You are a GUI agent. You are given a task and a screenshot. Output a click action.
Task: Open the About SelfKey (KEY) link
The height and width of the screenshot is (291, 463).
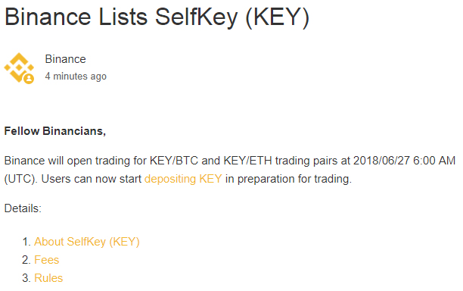click(x=87, y=242)
